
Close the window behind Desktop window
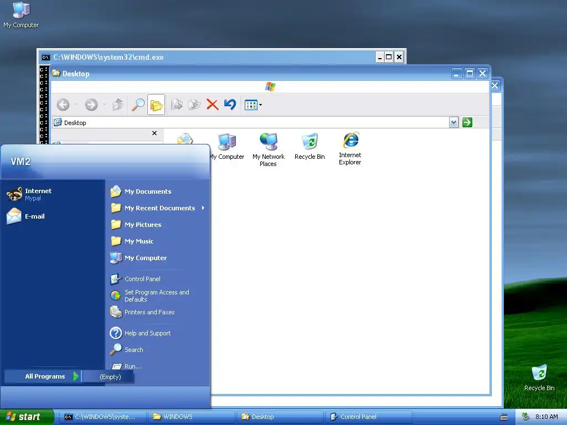(x=495, y=86)
